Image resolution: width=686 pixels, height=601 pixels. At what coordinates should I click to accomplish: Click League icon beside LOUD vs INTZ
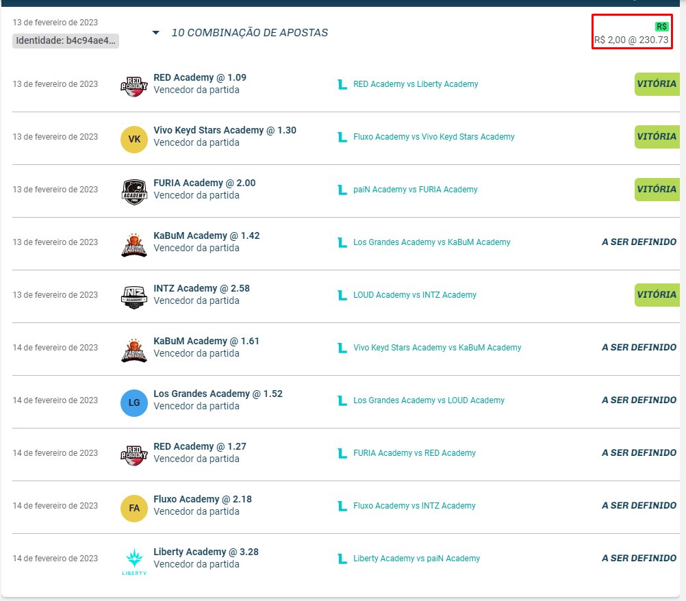point(342,295)
